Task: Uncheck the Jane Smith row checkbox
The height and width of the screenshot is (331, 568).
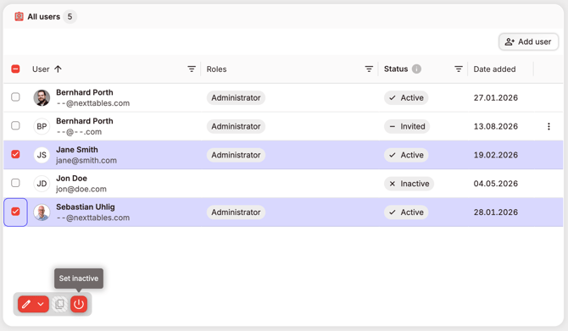Action: click(x=15, y=154)
